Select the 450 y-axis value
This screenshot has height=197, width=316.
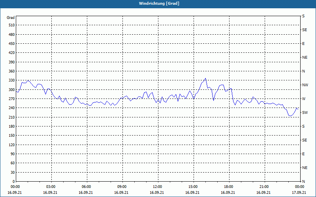coord(12,44)
